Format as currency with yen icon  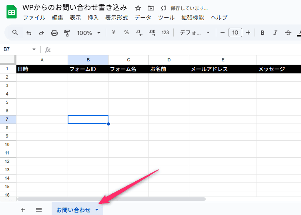click(114, 32)
